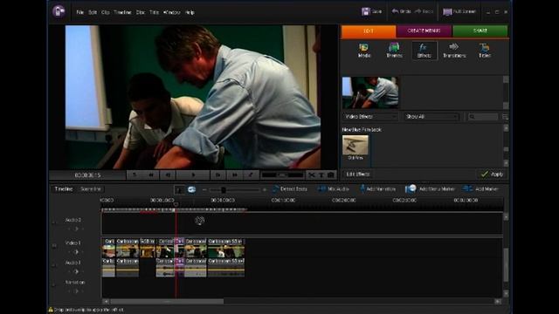The height and width of the screenshot is (314, 559).
Task: Click the clip preview thumbnail in effects panel
Action: pyautogui.click(x=370, y=92)
